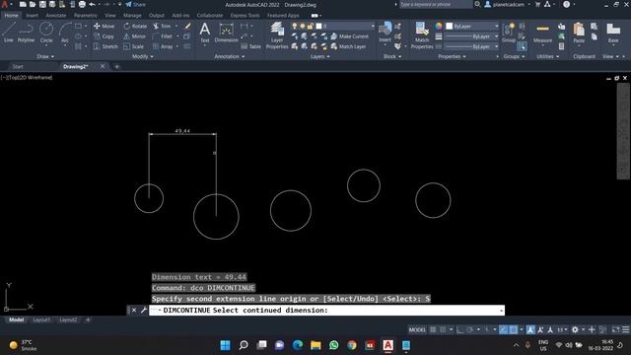Screen dimensions: 631x355
Task: Open the Manage ribbon tab
Action: [132, 16]
